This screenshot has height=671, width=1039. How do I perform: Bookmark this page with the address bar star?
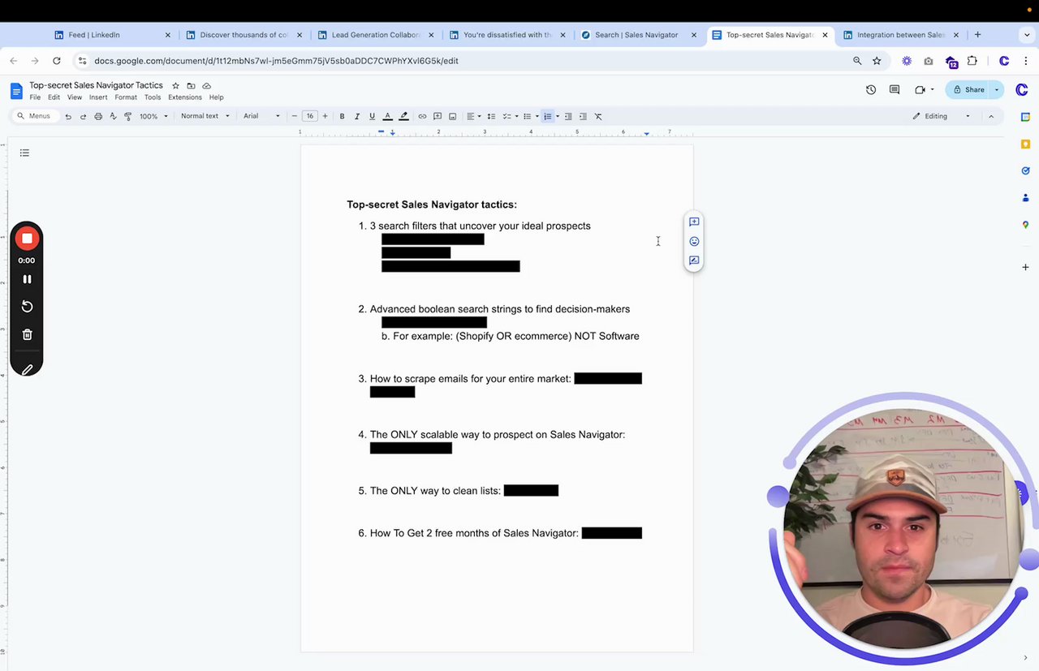(x=877, y=61)
